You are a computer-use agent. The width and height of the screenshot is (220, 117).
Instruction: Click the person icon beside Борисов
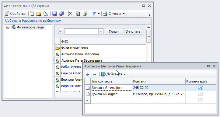[x=58, y=80]
